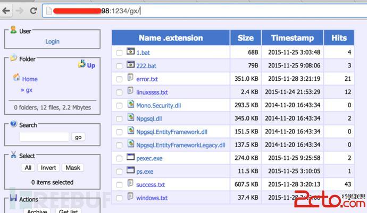Sort by the Hits column header
Screen dimensions: 367x213
pyautogui.click(x=339, y=38)
